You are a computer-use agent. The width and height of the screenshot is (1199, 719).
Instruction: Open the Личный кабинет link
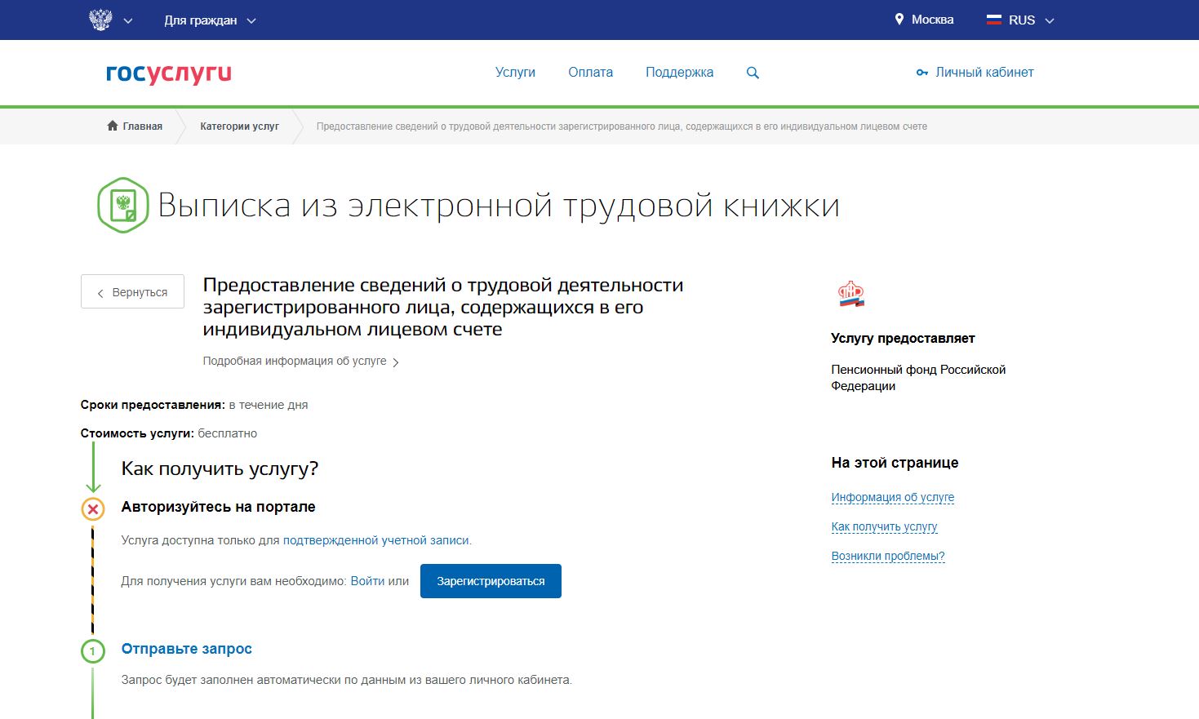(975, 73)
